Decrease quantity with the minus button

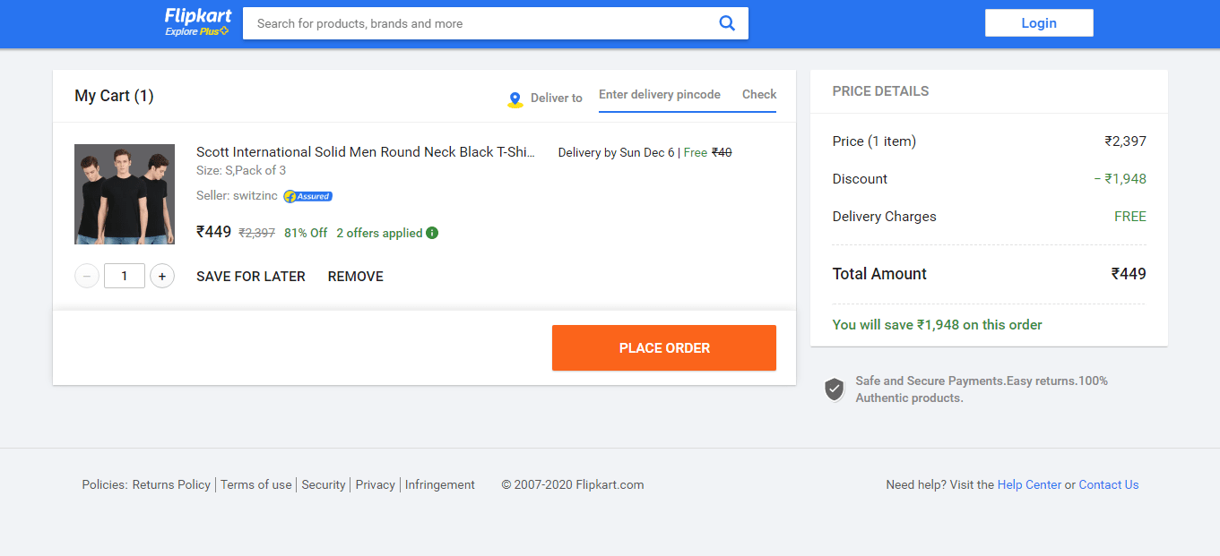pos(86,276)
